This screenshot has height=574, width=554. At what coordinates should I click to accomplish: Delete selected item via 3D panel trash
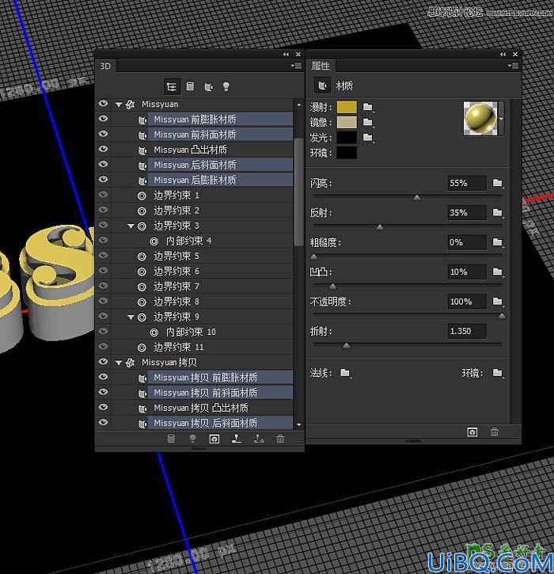point(280,439)
